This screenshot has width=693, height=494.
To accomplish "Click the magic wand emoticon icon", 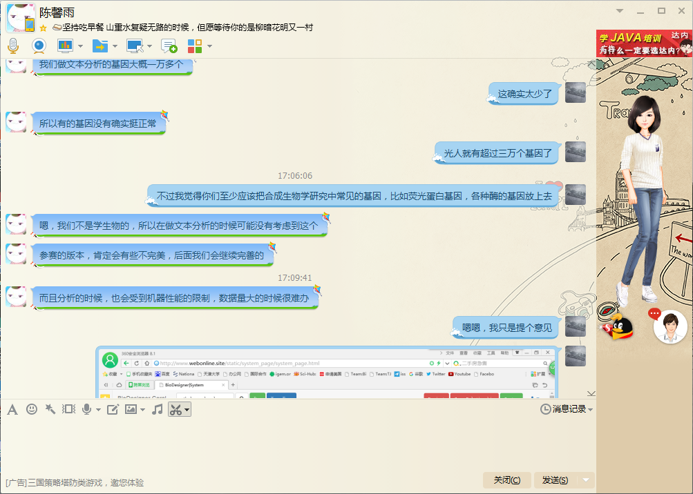I will (x=50, y=409).
